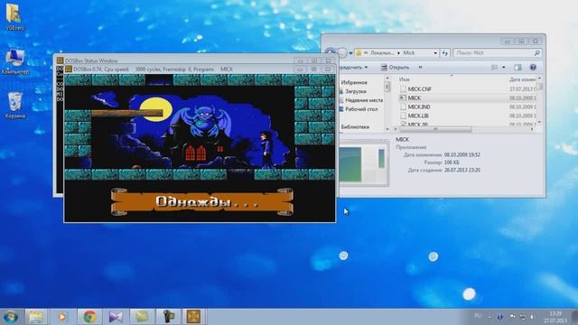Open the view options dropdown arrow
Viewport: 578px width, 325px height.
pos(504,68)
